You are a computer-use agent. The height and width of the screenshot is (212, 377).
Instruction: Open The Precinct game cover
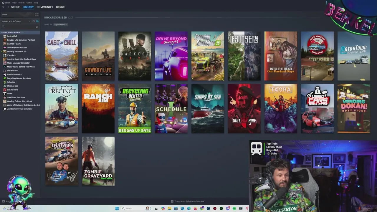62,109
